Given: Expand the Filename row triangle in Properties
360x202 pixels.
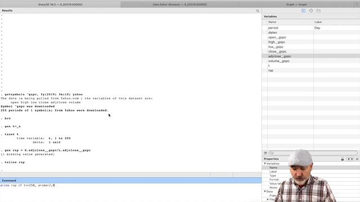Looking at the screenshot, I should 268,200.
